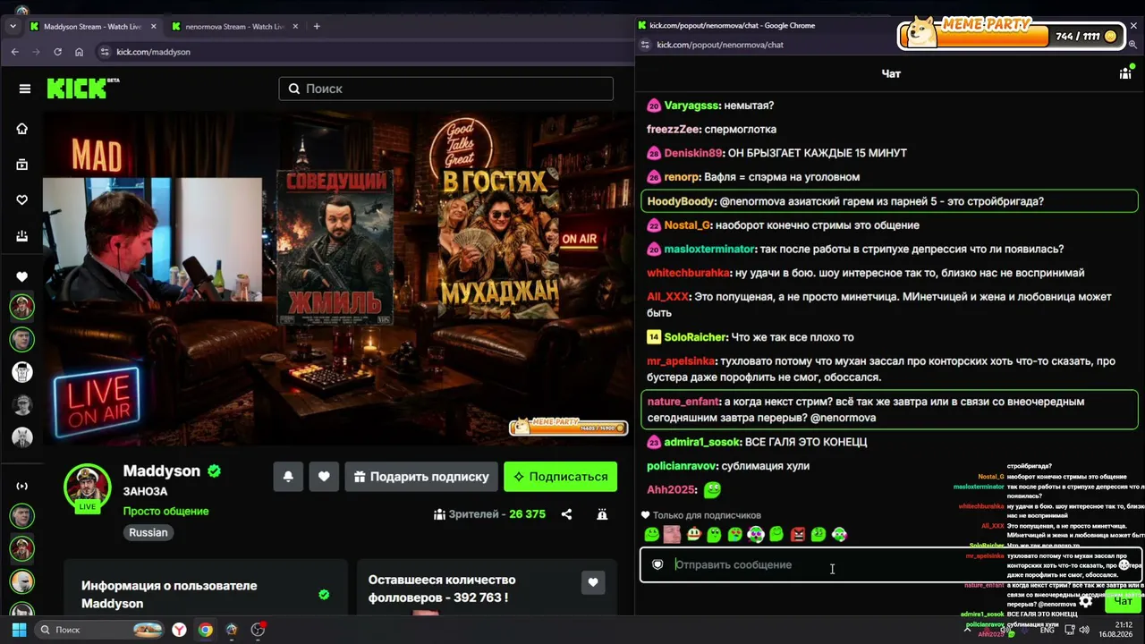Image resolution: width=1145 pixels, height=644 pixels.
Task: Click the green Подписаться button
Action: coord(561,477)
